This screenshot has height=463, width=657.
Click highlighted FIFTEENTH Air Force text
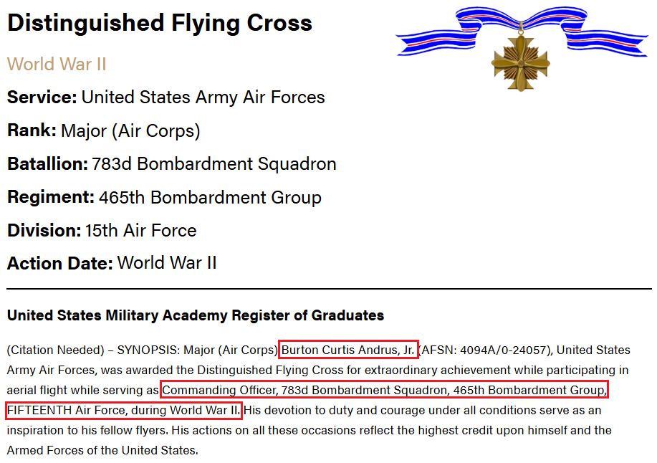pos(124,410)
